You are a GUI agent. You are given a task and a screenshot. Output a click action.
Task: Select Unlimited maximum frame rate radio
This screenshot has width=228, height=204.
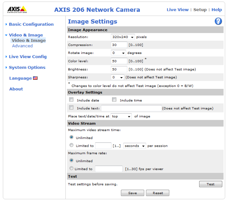(71, 160)
